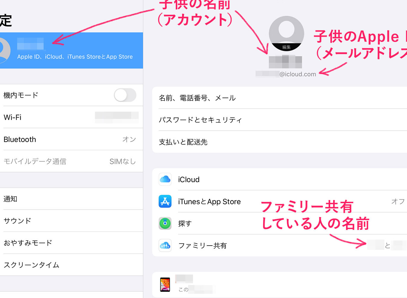Open 名前、電話番号、メール row
Viewport: 407px width, 298px height.
pos(279,98)
